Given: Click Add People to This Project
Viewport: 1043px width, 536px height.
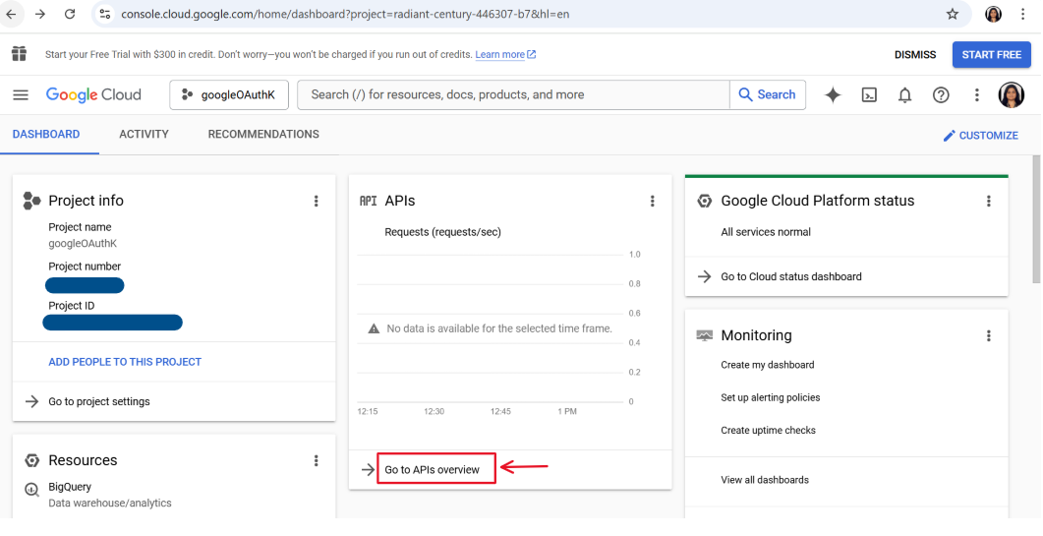Looking at the screenshot, I should (125, 362).
